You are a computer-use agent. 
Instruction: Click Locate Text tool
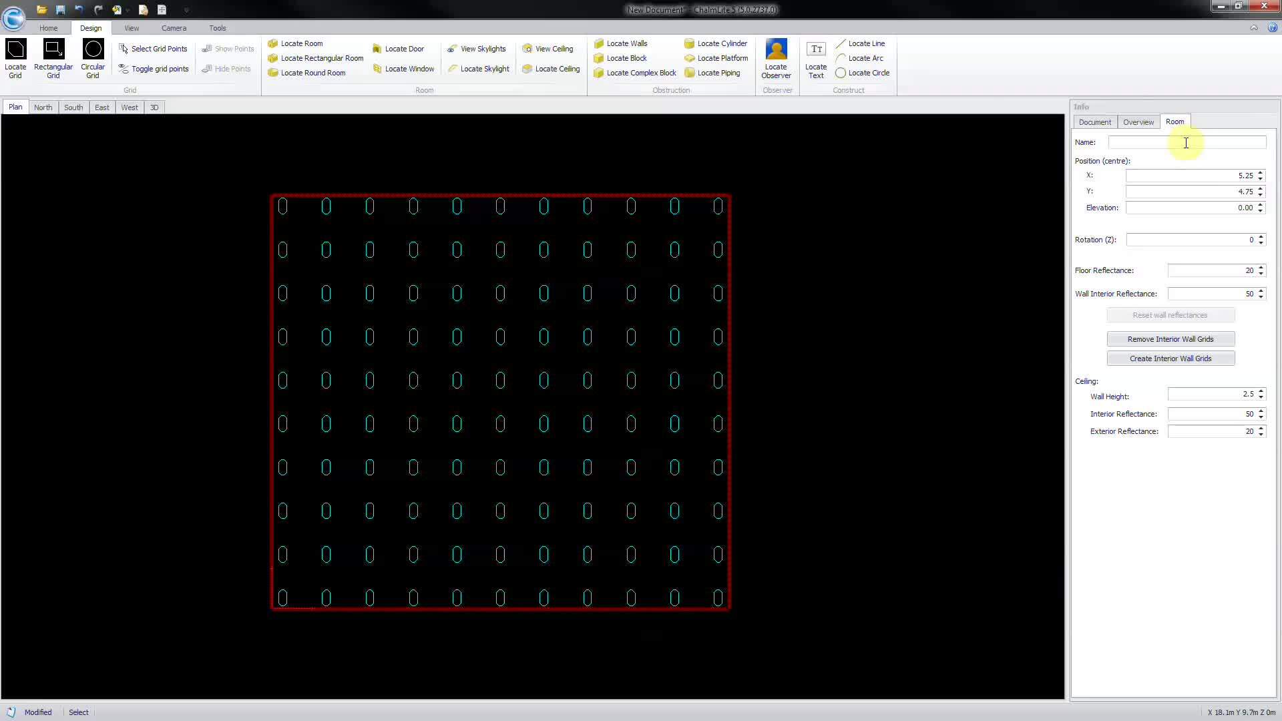pyautogui.click(x=816, y=59)
